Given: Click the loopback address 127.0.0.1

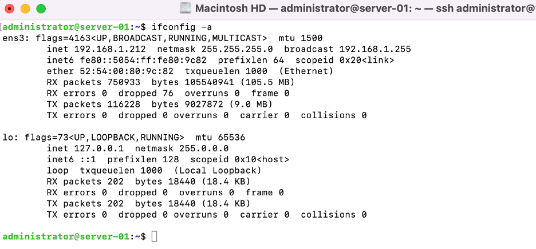Looking at the screenshot, I should pyautogui.click(x=99, y=148).
